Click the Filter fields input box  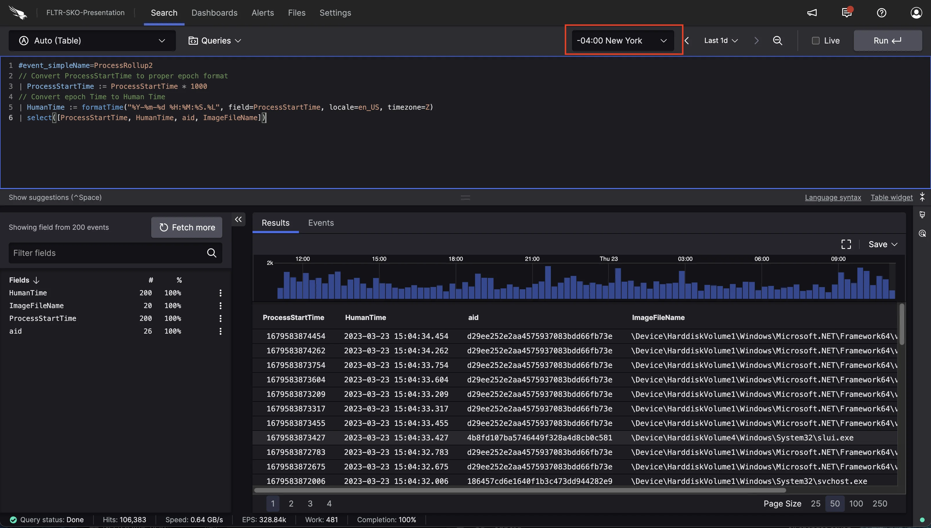pos(115,253)
